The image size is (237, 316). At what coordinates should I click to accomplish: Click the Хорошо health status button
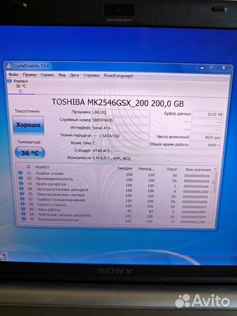coord(28,125)
